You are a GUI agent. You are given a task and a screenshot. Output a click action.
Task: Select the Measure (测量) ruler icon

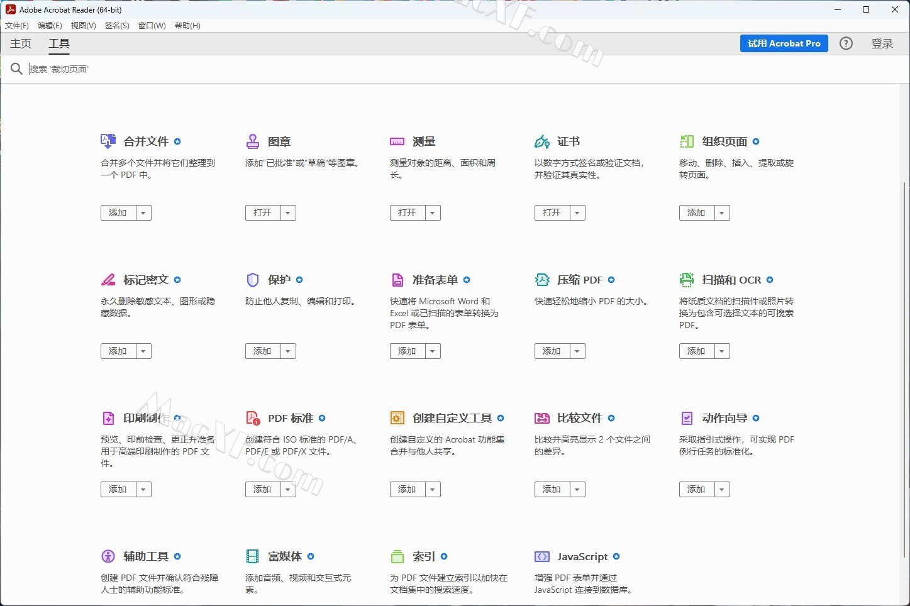pos(397,141)
